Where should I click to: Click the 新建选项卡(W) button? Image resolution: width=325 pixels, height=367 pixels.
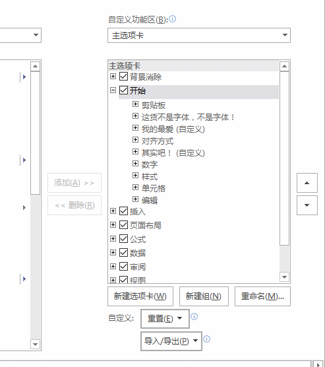point(140,296)
